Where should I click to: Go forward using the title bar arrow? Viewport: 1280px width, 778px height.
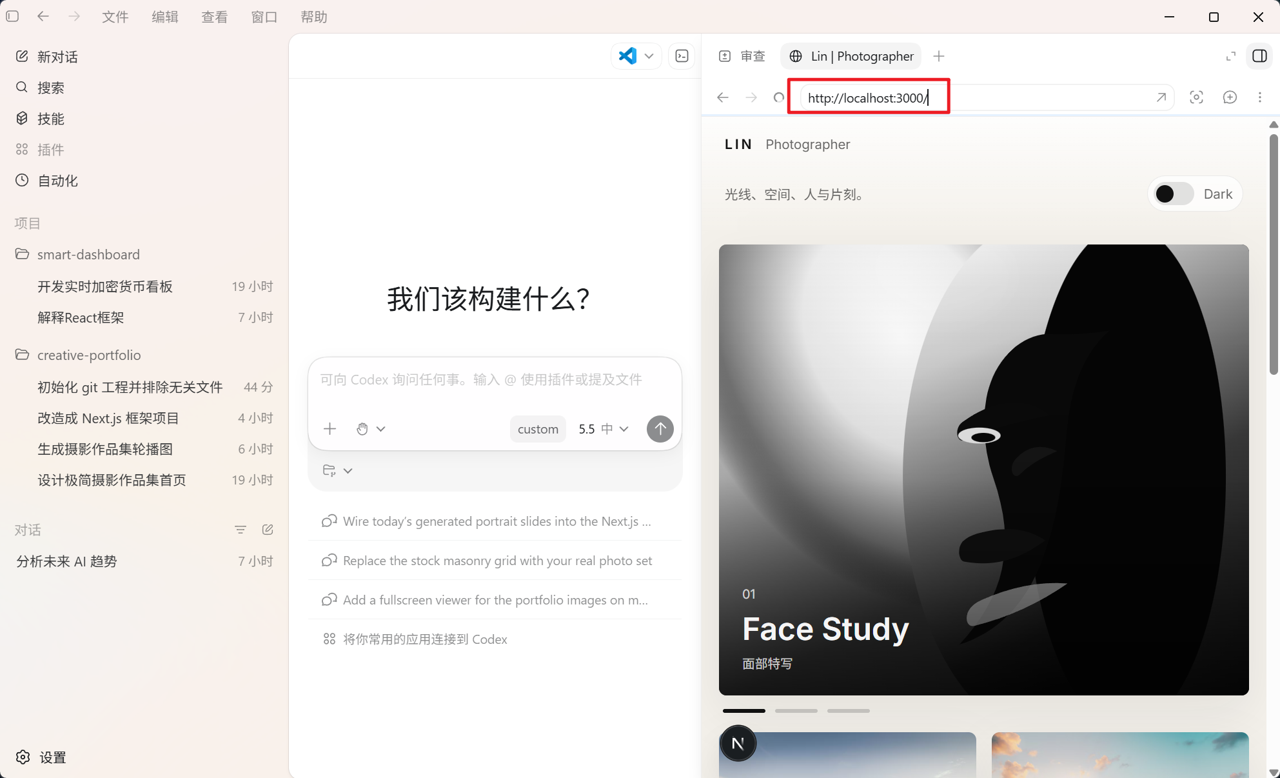tap(75, 17)
